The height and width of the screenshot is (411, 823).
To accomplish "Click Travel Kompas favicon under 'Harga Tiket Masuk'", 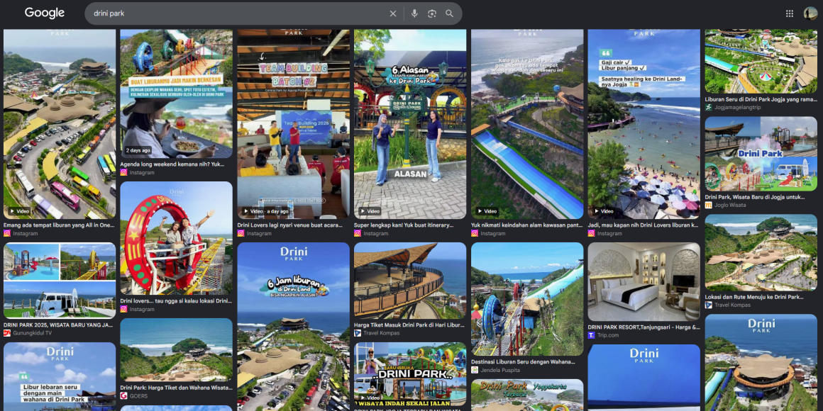I will pyautogui.click(x=358, y=333).
